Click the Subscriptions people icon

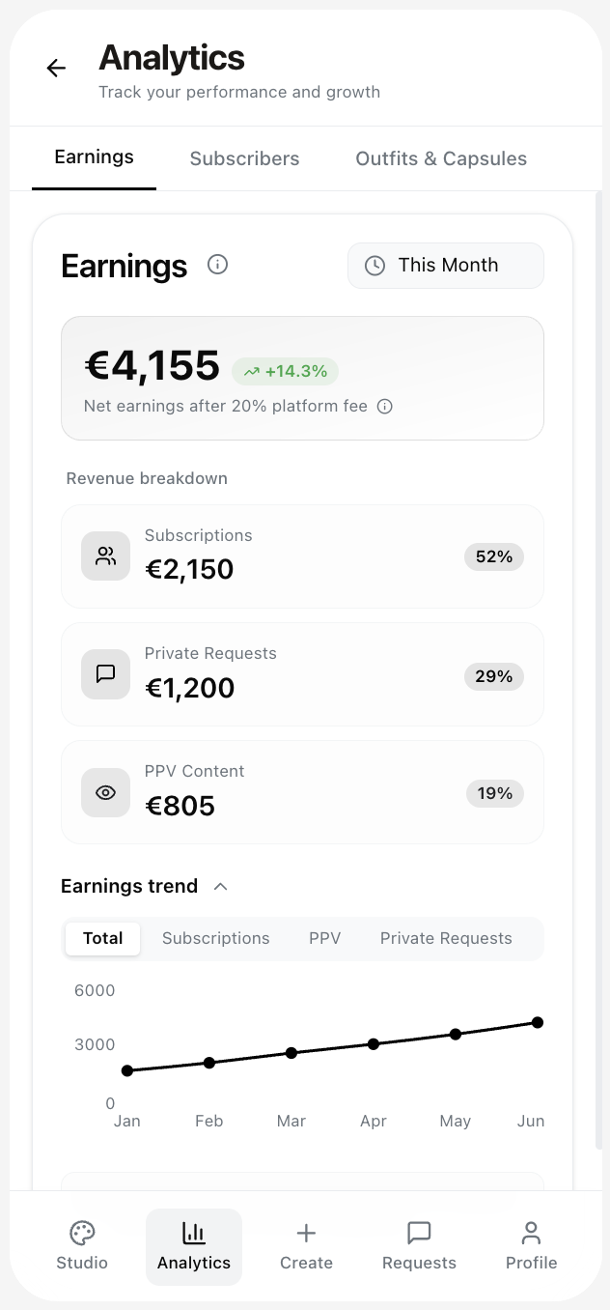(x=105, y=556)
